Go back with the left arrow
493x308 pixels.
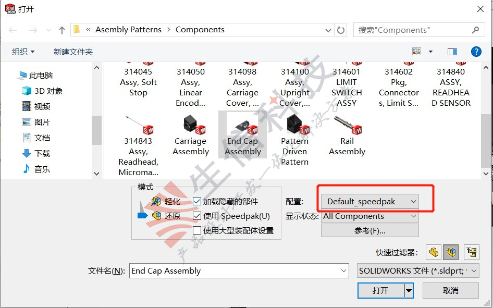click(13, 30)
